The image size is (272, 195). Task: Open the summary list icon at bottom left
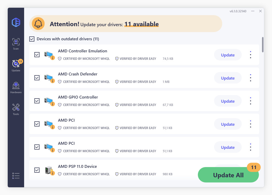pyautogui.click(x=16, y=175)
